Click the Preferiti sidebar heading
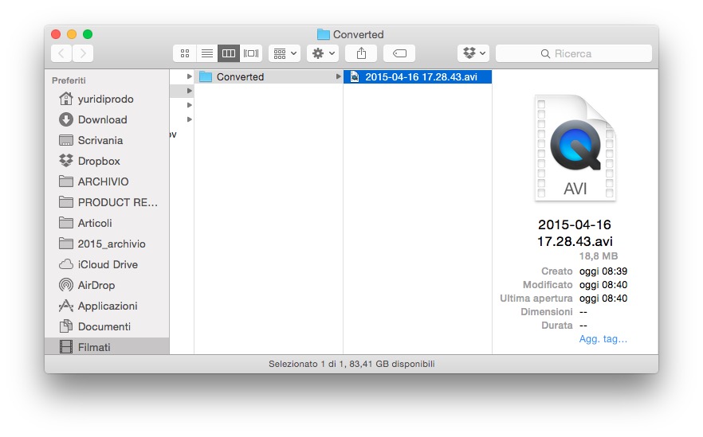 point(69,80)
